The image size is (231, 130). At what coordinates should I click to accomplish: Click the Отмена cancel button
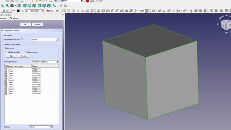37,25
